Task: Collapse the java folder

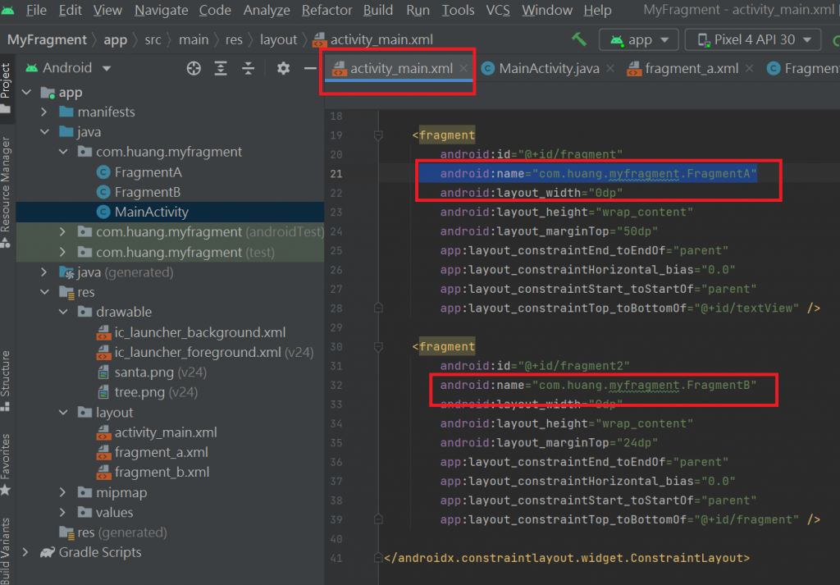Action: coord(44,132)
